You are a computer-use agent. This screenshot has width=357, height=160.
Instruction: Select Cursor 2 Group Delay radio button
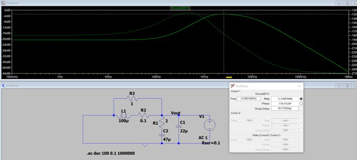pyautogui.click(x=301, y=130)
